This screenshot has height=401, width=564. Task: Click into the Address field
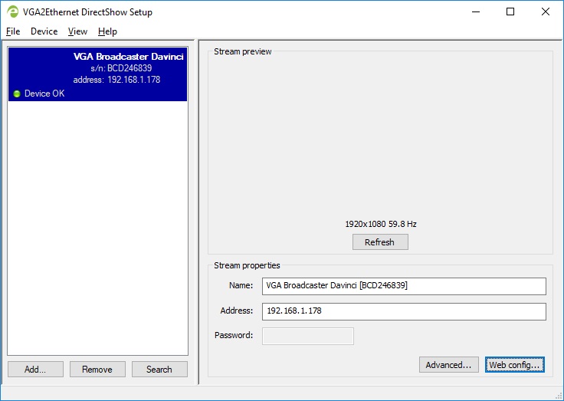click(x=404, y=311)
